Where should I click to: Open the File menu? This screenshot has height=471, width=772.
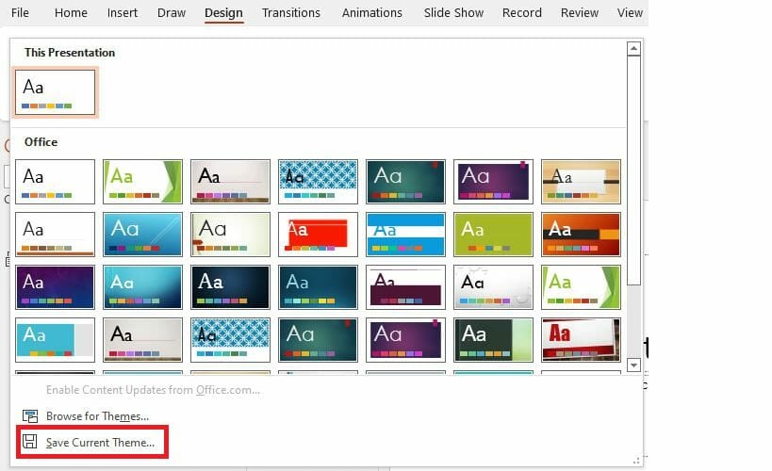point(20,13)
